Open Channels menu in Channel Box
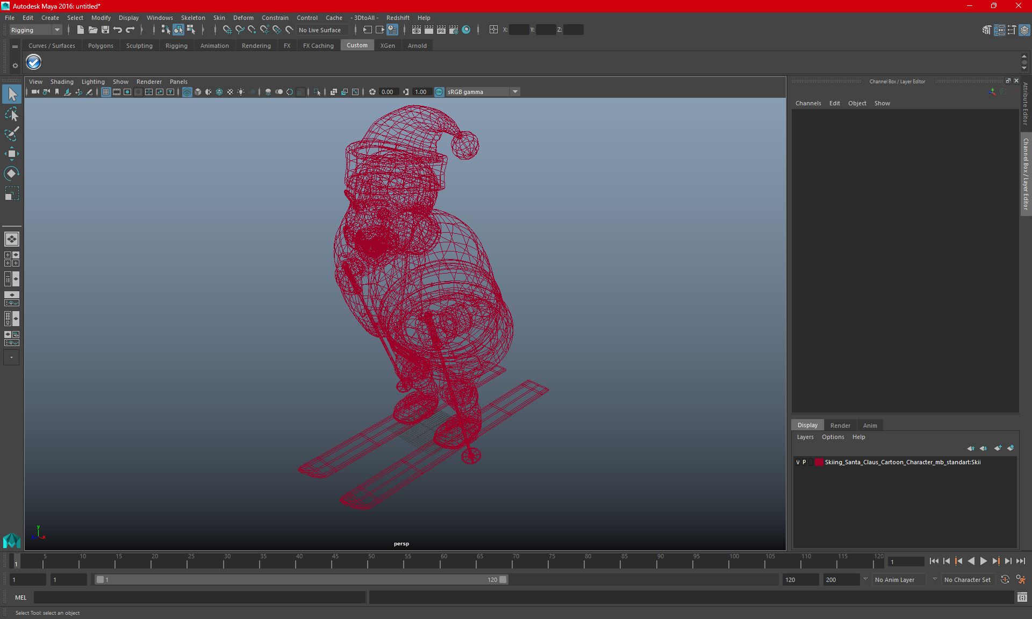The width and height of the screenshot is (1032, 619). click(x=808, y=103)
